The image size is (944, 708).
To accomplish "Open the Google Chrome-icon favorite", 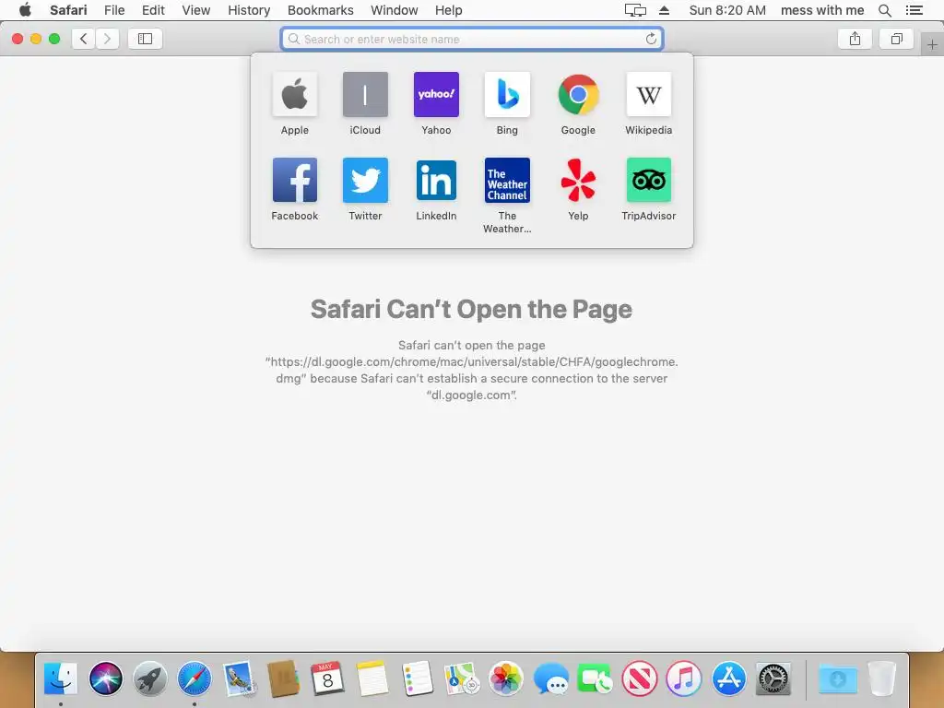I will pos(578,95).
